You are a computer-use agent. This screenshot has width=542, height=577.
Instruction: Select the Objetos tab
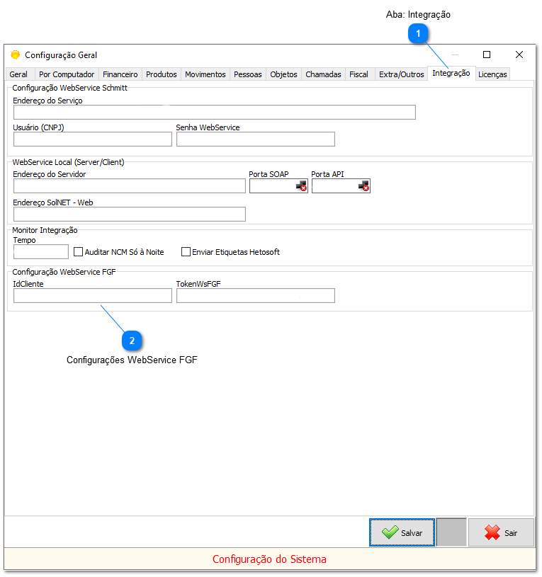(x=283, y=74)
